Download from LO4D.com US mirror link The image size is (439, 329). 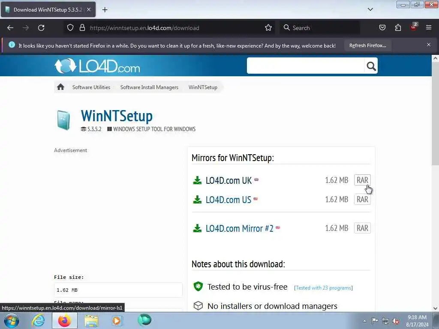coord(229,200)
